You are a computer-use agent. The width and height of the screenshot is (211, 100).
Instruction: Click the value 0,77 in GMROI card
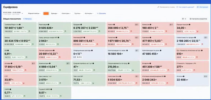[7, 92]
